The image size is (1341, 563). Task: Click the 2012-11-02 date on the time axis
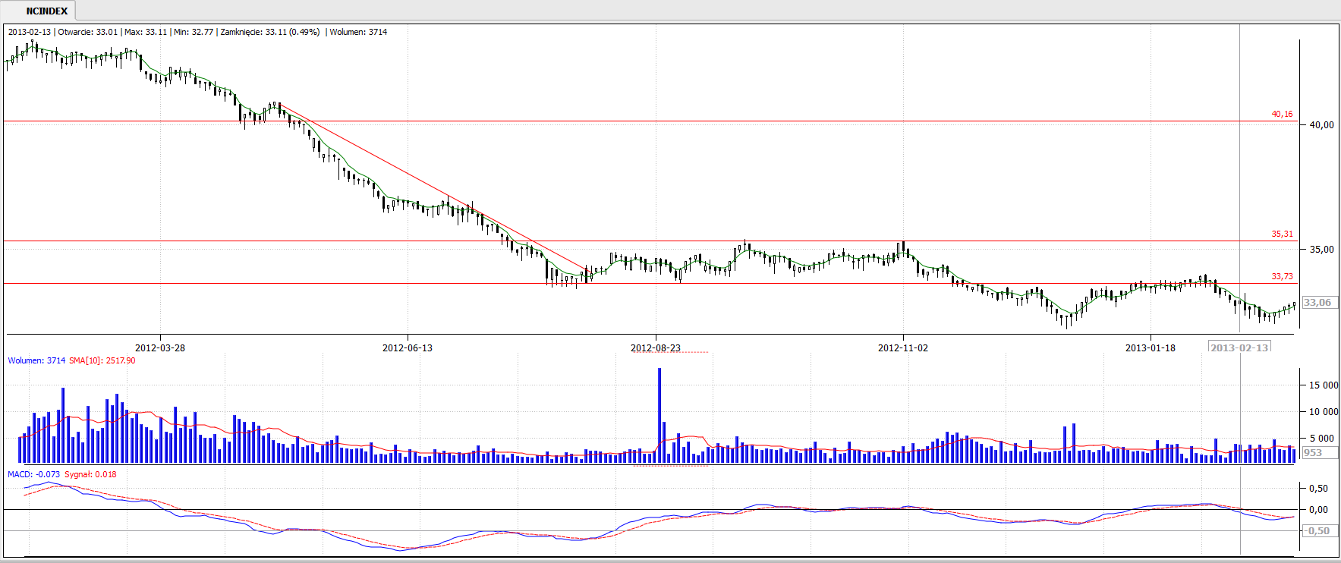(x=902, y=348)
